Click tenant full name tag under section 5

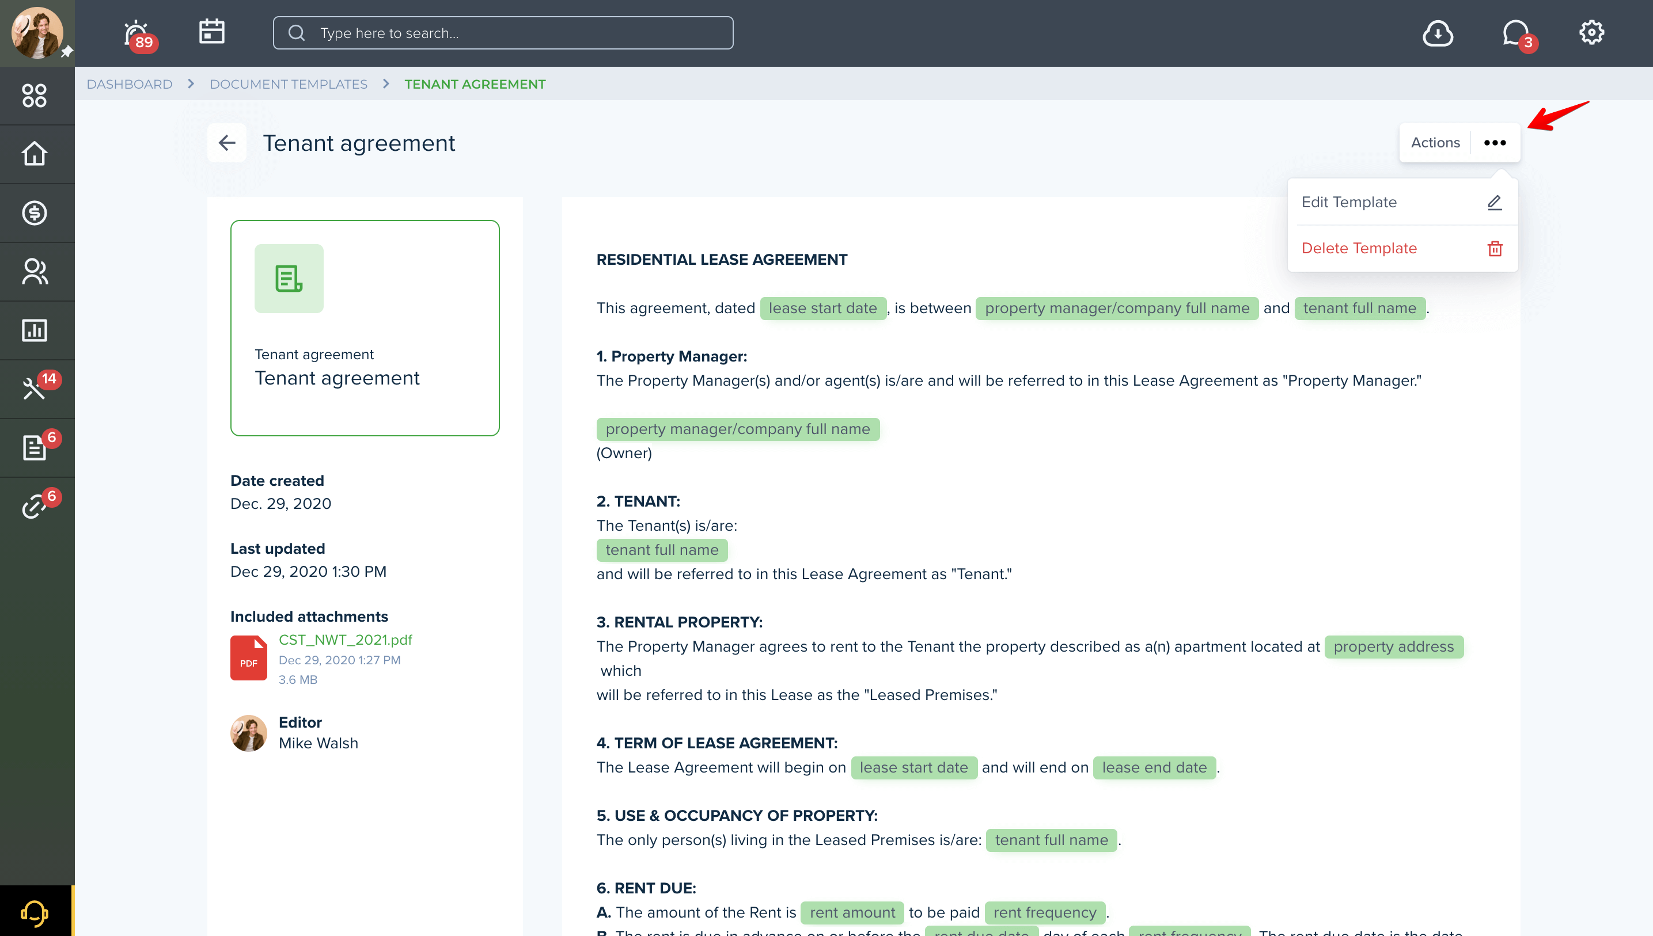pyautogui.click(x=1051, y=840)
